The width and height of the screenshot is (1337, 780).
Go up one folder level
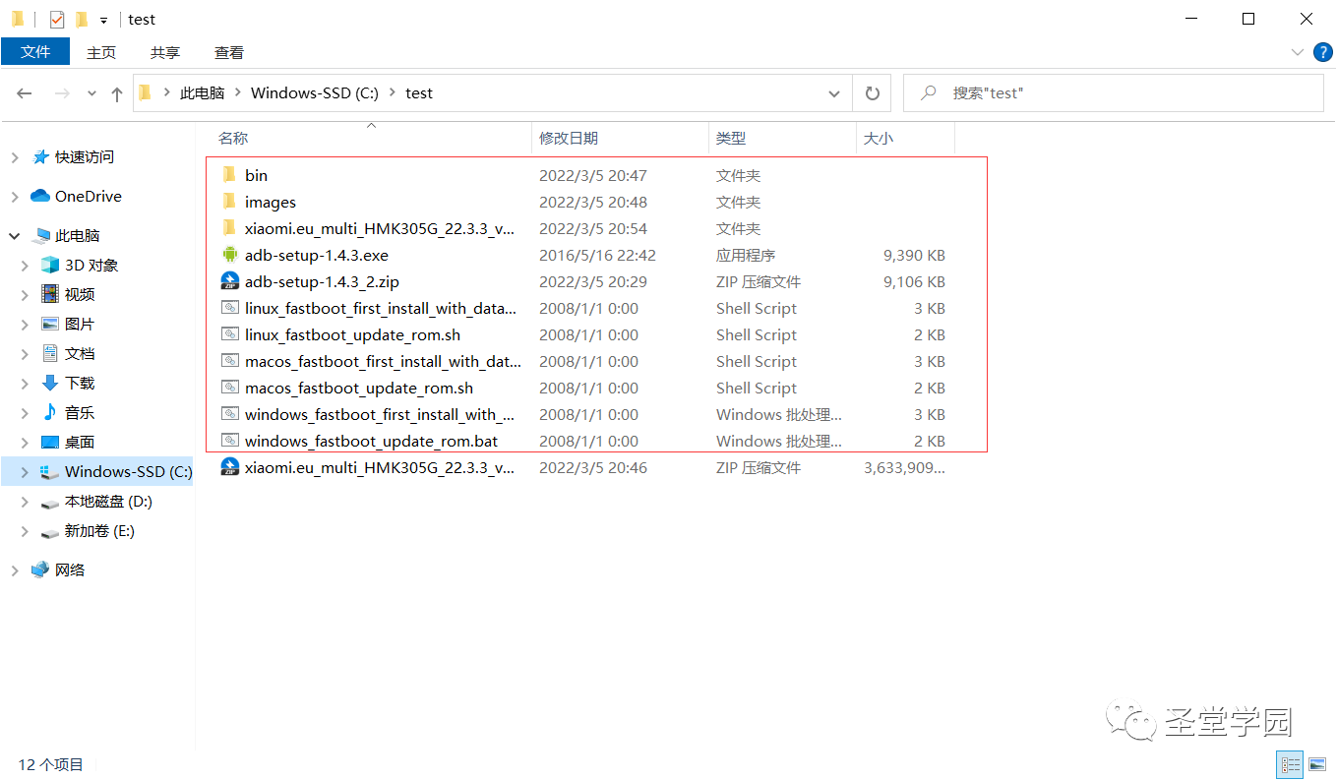[117, 93]
